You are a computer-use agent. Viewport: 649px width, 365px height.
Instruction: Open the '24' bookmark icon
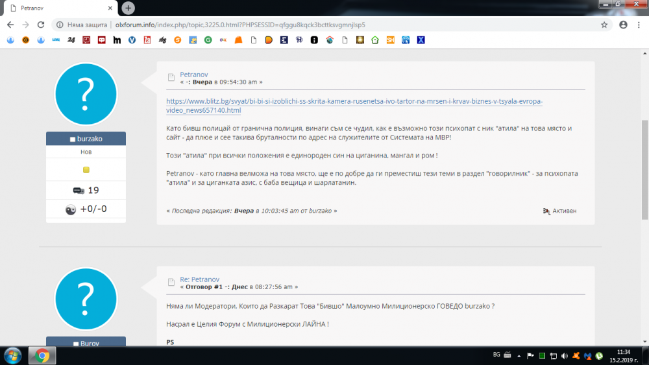(x=71, y=40)
